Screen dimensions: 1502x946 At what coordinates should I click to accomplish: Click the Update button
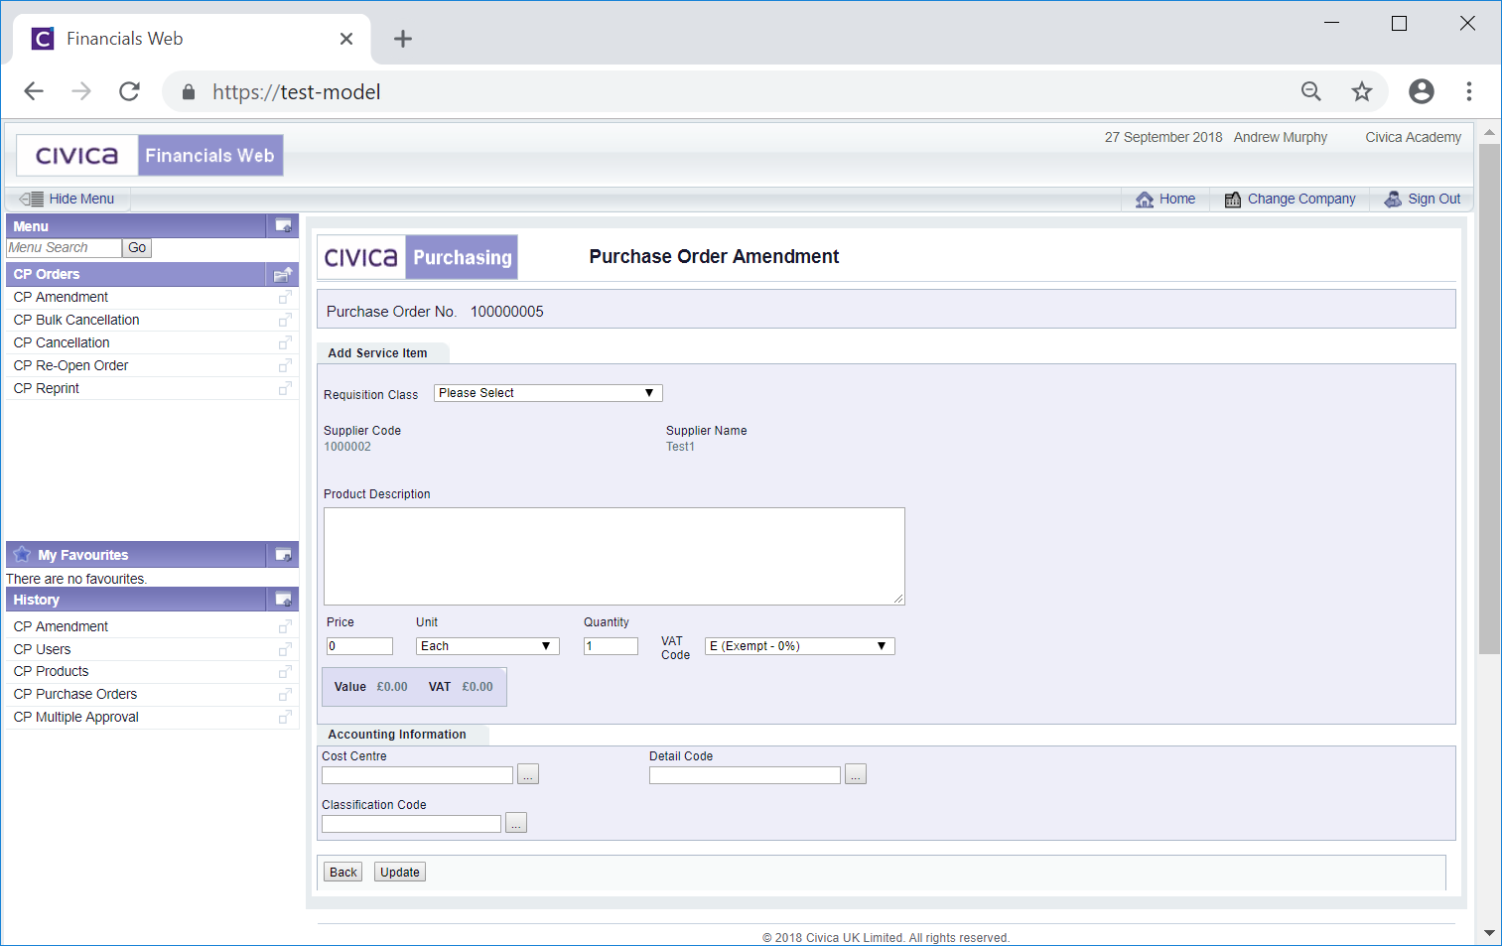[400, 873]
